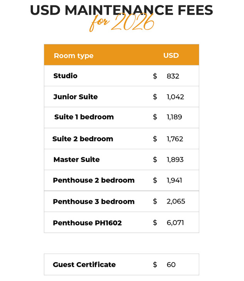The width and height of the screenshot is (244, 281).
Task: Click the USD Maintenance Fees heading
Action: [121, 10]
